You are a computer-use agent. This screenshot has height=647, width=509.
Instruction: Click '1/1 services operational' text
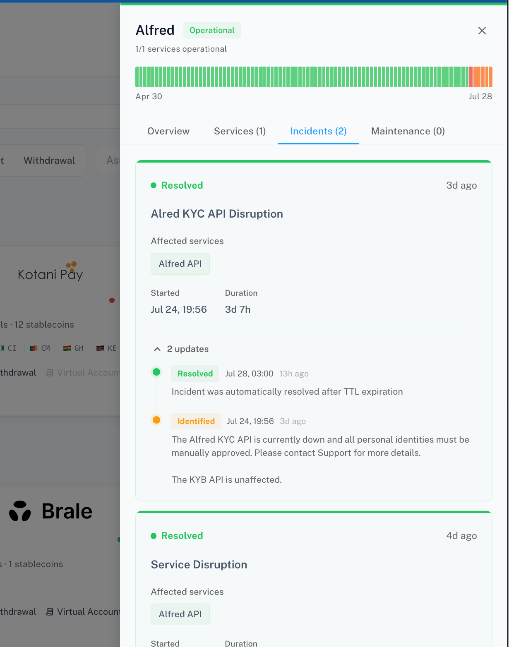point(181,49)
